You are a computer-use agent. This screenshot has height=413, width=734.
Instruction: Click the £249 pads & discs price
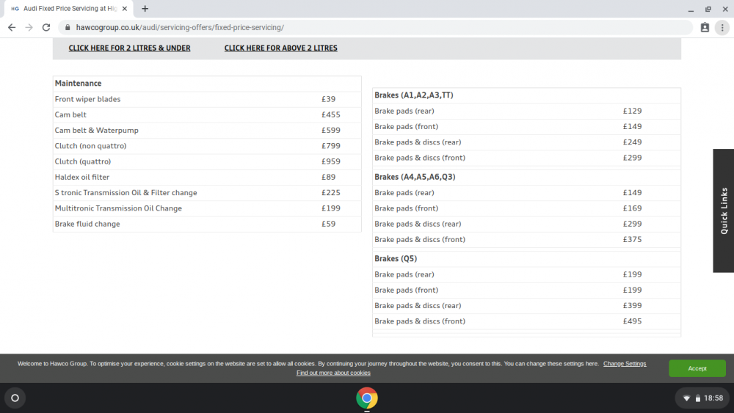pyautogui.click(x=633, y=142)
